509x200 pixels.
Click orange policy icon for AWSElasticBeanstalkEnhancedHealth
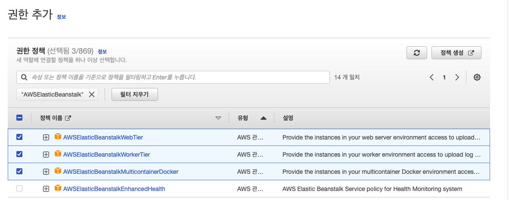58,188
